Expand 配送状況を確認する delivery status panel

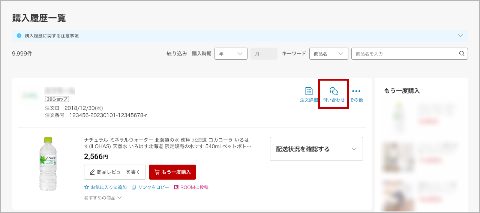[x=316, y=149]
